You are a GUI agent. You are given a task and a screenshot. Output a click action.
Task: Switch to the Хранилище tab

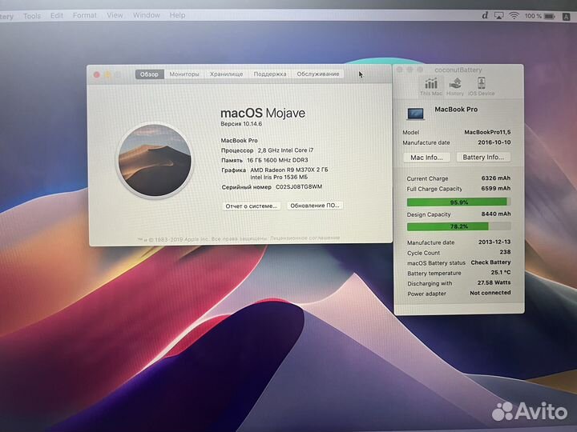[x=226, y=74]
